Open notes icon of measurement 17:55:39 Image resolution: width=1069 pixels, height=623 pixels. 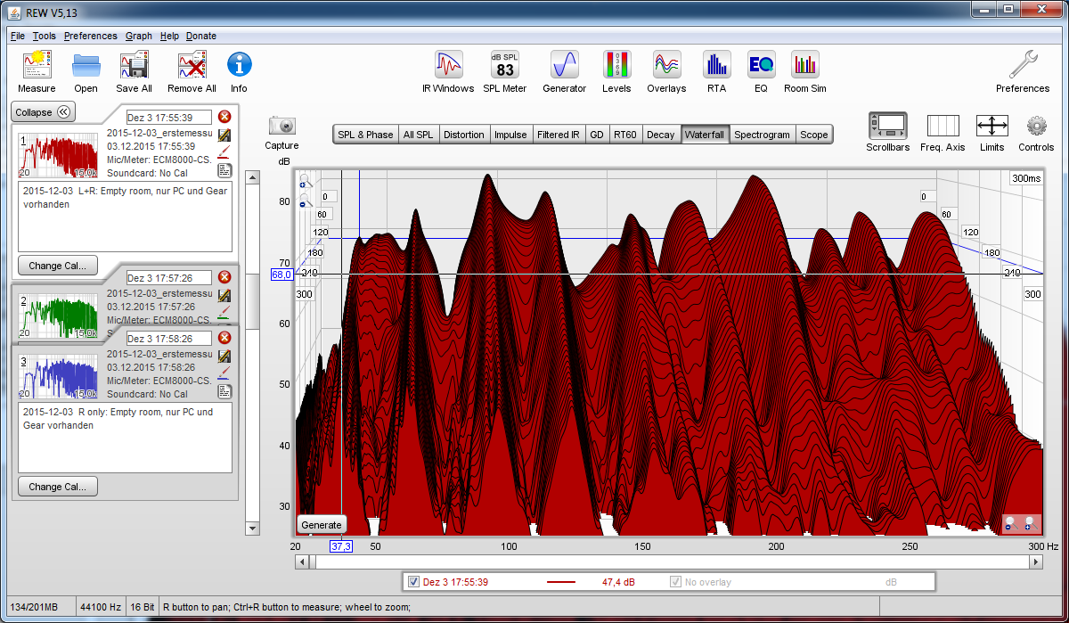(x=224, y=169)
